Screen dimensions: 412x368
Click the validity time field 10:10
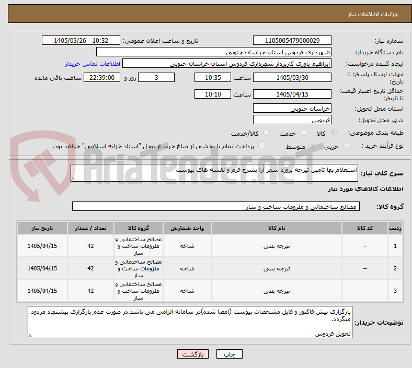(213, 94)
